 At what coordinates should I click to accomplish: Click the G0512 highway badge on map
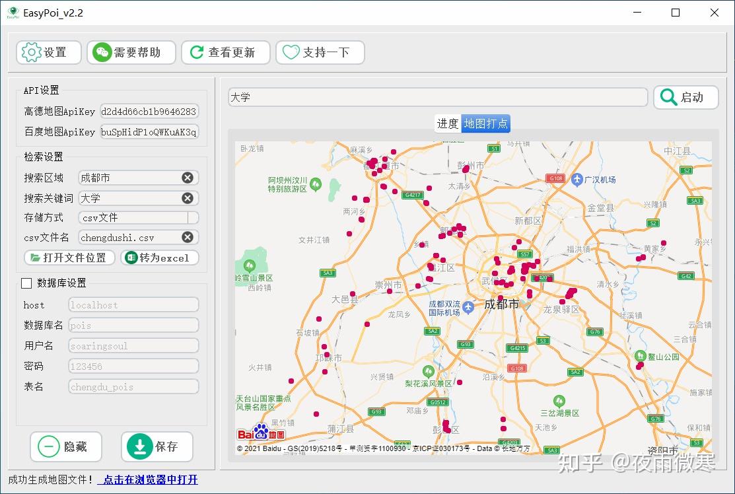438,402
